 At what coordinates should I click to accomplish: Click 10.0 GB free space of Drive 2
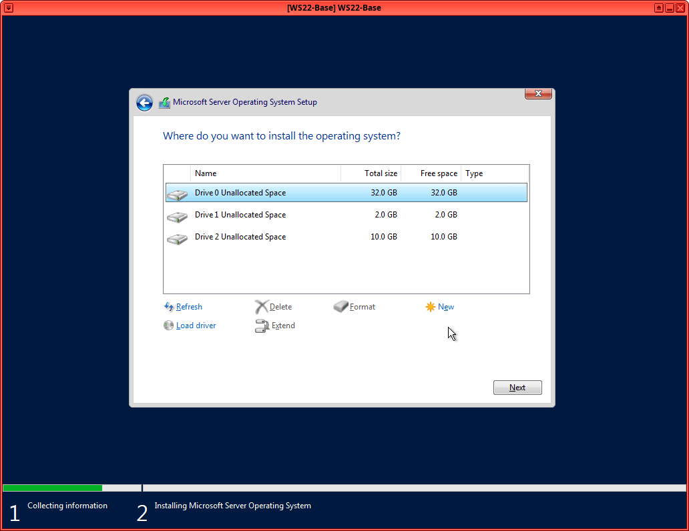(x=444, y=236)
